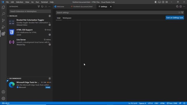This screenshot has height=105, width=187.
Task: Click Turn on Settings Sync button
Action: pos(175,17)
